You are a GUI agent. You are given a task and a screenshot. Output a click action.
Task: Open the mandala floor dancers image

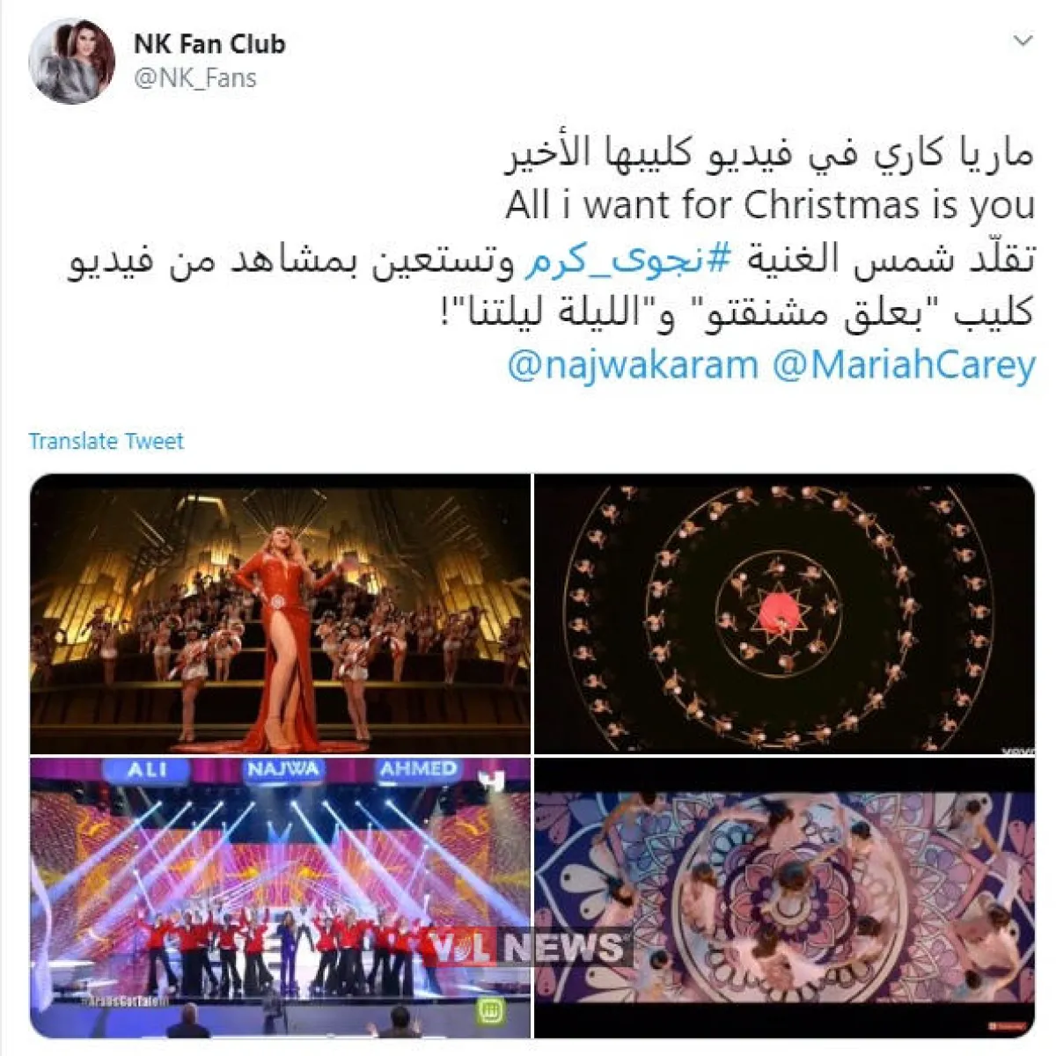(x=785, y=898)
